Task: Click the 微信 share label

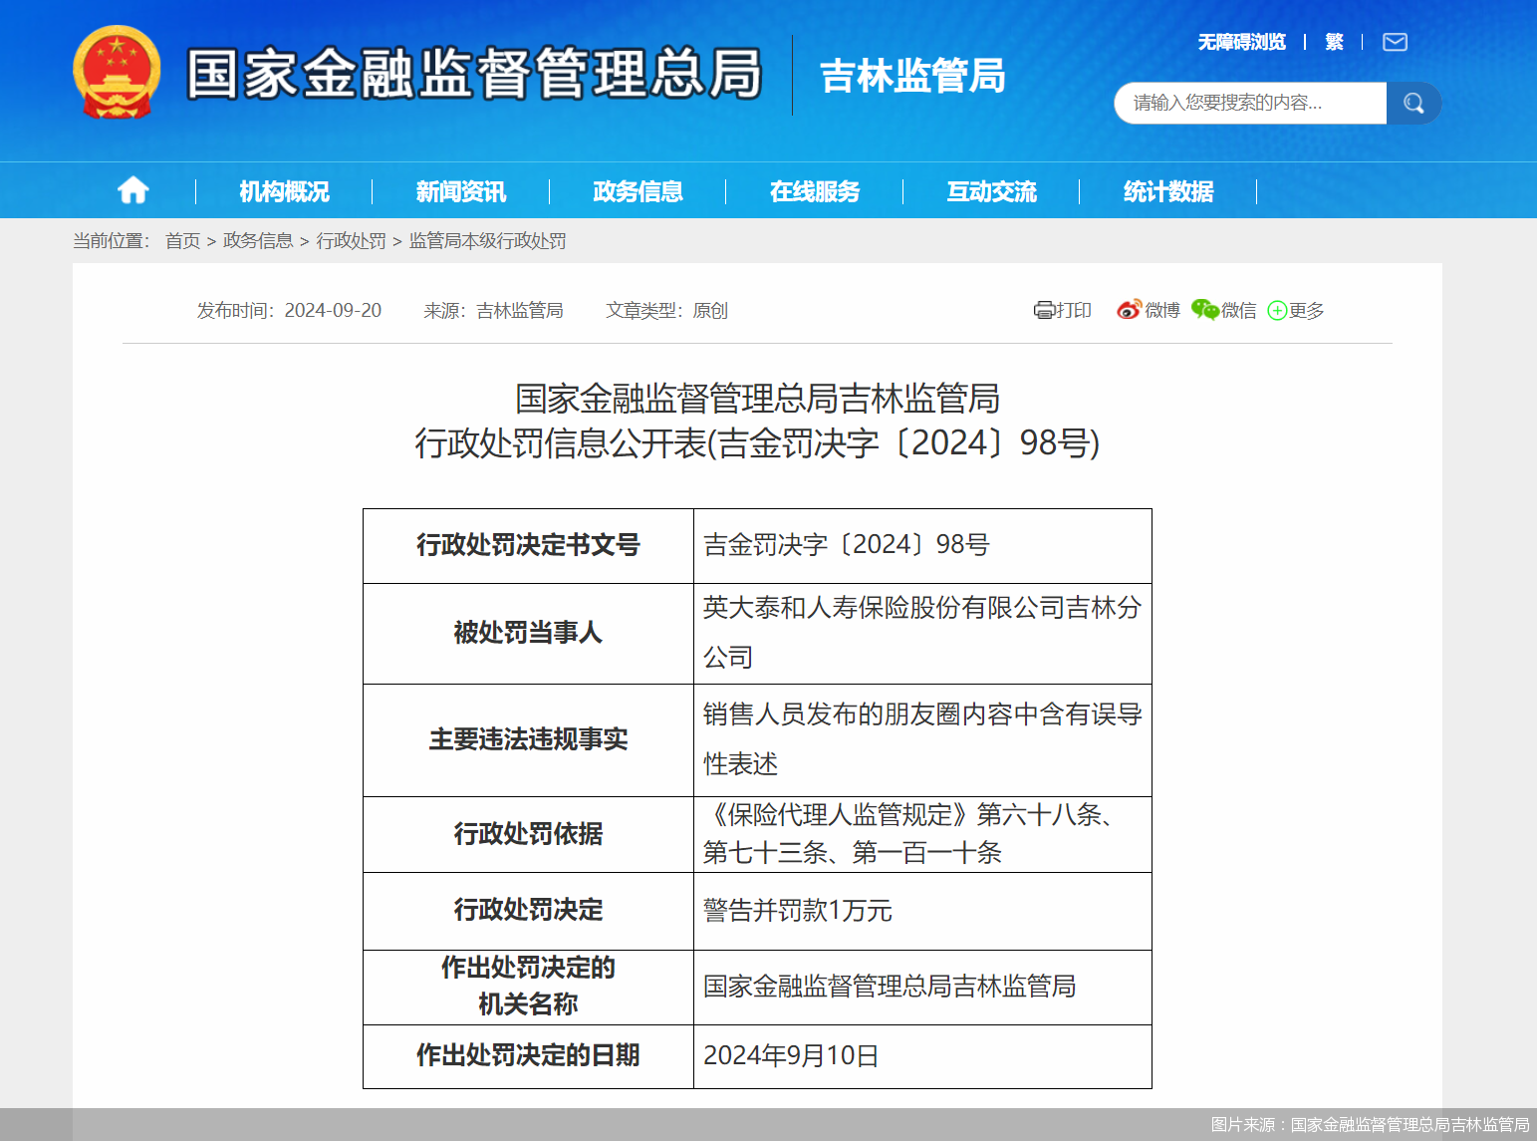Action: pos(1238,311)
